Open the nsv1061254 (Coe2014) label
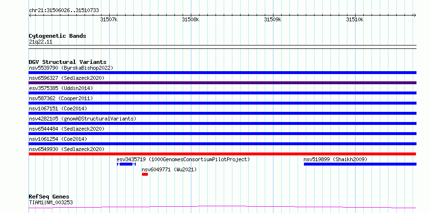 click(58, 139)
